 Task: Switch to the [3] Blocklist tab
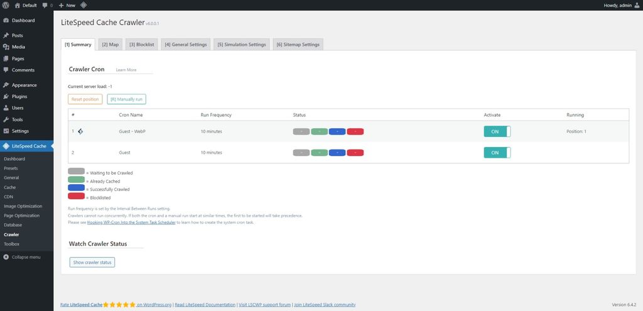coord(142,45)
